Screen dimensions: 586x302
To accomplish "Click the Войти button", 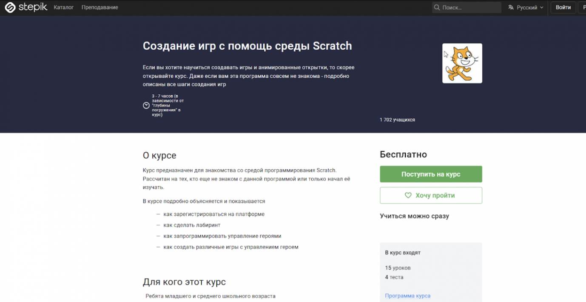I will coord(563,8).
